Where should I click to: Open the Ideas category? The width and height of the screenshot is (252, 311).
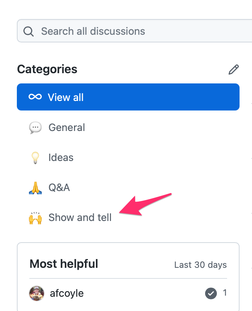click(x=128, y=157)
